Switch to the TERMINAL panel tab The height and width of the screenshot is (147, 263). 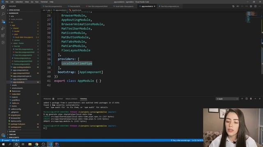(83, 99)
